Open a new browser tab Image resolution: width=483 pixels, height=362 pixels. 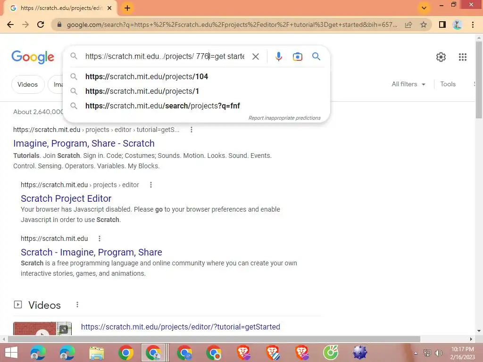tap(127, 8)
